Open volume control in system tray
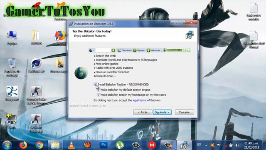The height and width of the screenshot is (150, 266). click(237, 145)
